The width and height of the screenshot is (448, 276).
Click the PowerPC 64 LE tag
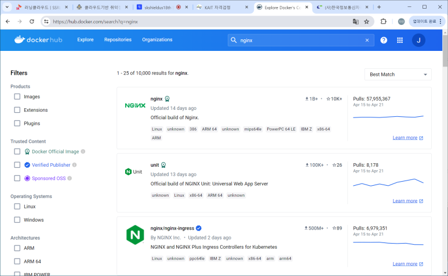pyautogui.click(x=281, y=129)
